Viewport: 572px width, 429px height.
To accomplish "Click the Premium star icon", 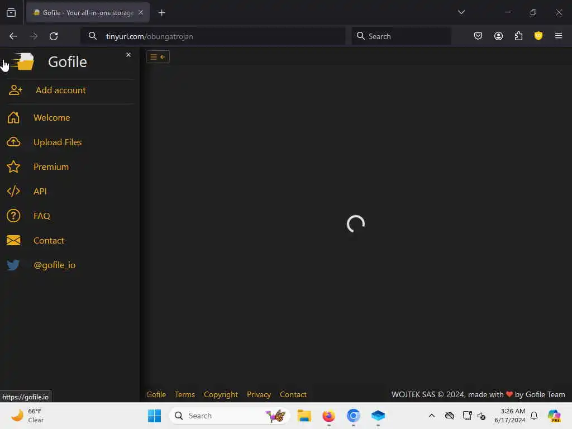I will click(13, 166).
